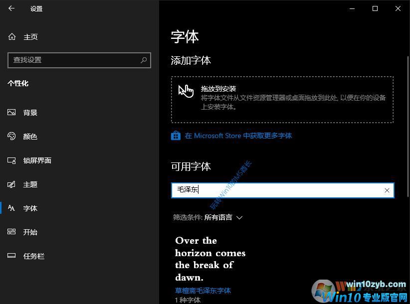Image resolution: width=410 pixels, height=304 pixels.
Task: Select the 锁屏界面 icon
Action: coord(11,160)
